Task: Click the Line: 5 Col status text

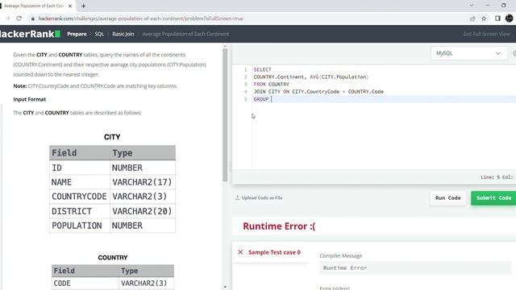Action: coord(497,177)
